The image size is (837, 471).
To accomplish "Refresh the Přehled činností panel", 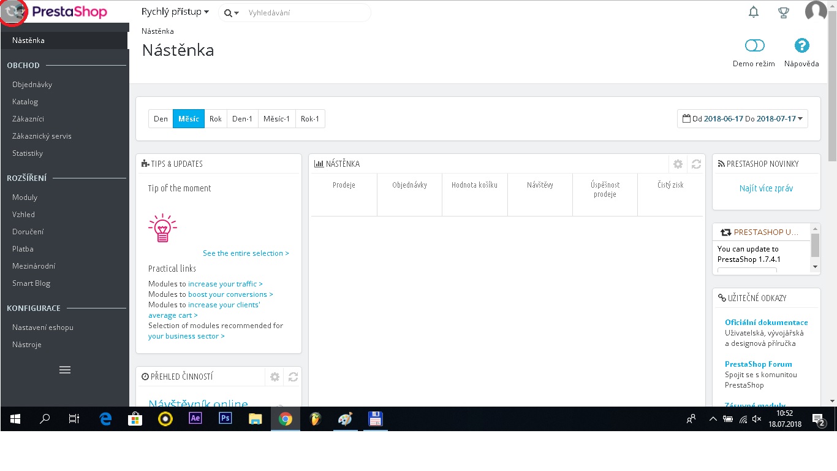I will click(x=293, y=377).
